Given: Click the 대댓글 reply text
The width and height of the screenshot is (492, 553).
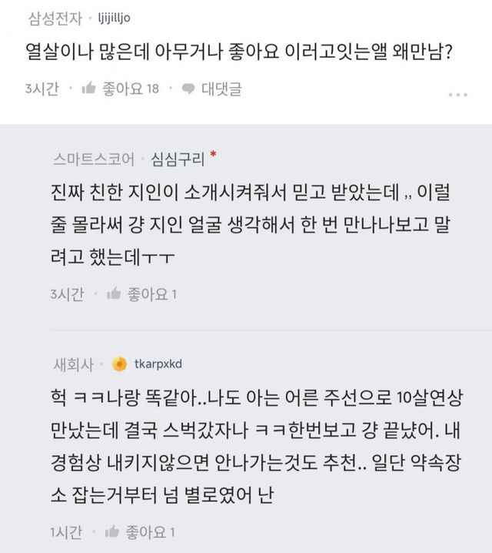Looking at the screenshot, I should pyautogui.click(x=221, y=89).
